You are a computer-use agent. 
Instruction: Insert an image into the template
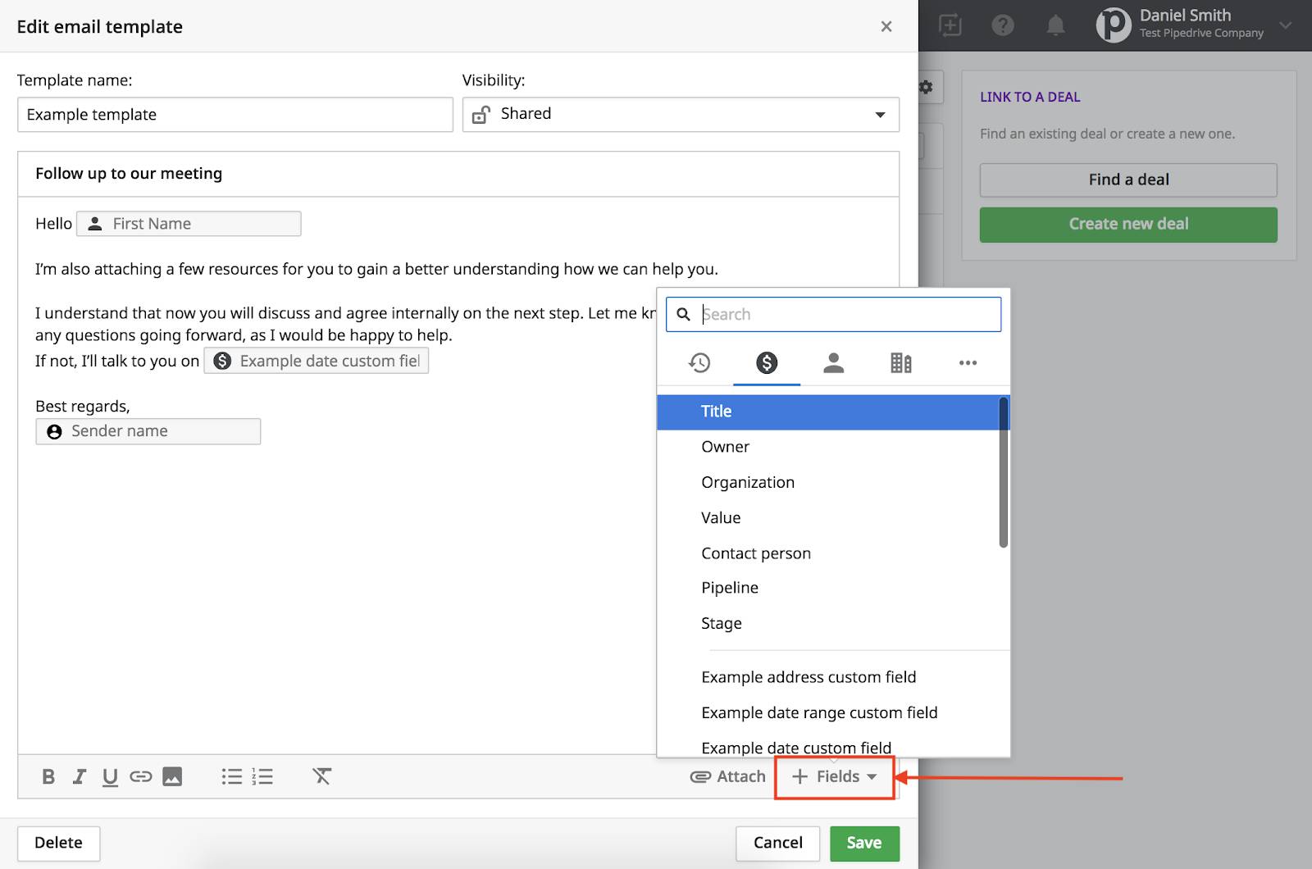[172, 776]
